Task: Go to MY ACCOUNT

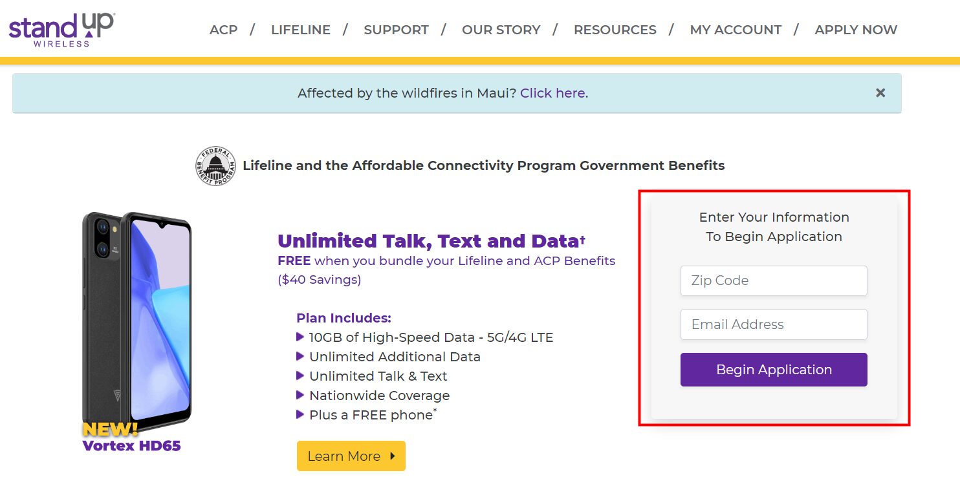Action: pos(735,30)
